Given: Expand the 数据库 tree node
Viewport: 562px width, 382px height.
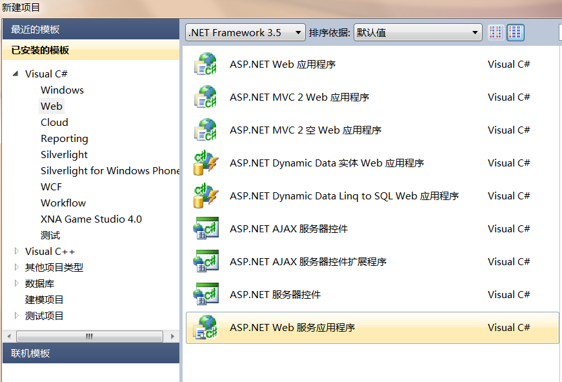Looking at the screenshot, I should 16,283.
